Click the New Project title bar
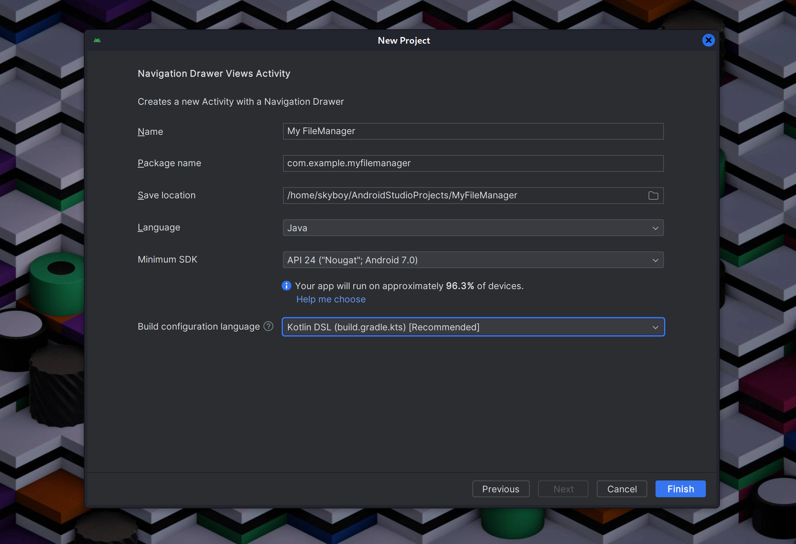Image resolution: width=796 pixels, height=544 pixels. (x=404, y=41)
